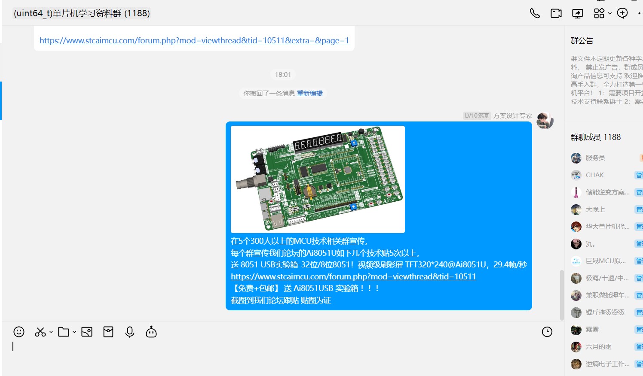Image resolution: width=643 pixels, height=376 pixels.
Task: Open the stcaimcu forum link ending page=1
Action: [194, 40]
